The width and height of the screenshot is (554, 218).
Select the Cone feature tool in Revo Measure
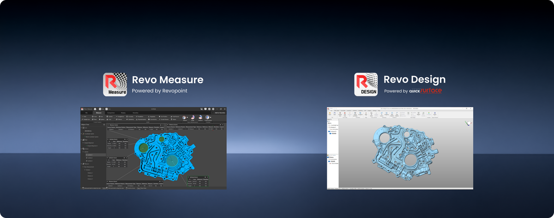coord(109,119)
